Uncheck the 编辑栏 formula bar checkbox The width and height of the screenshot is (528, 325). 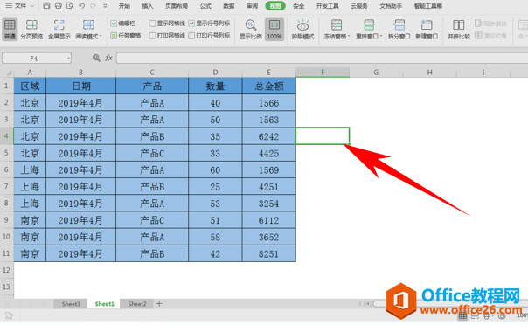point(114,24)
